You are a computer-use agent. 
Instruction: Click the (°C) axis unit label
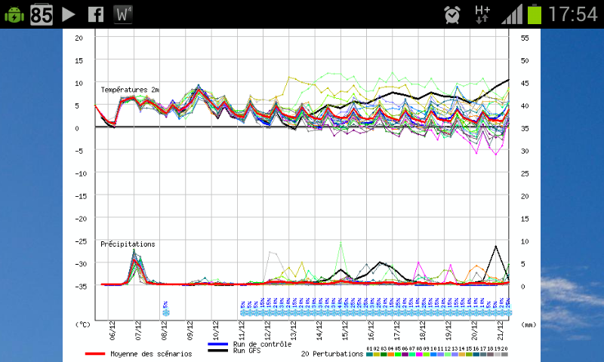pyautogui.click(x=83, y=325)
